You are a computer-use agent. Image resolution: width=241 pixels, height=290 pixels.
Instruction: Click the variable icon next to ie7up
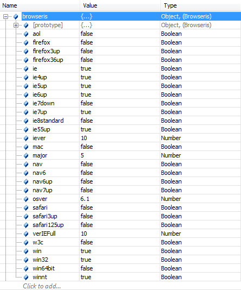pos(26,112)
